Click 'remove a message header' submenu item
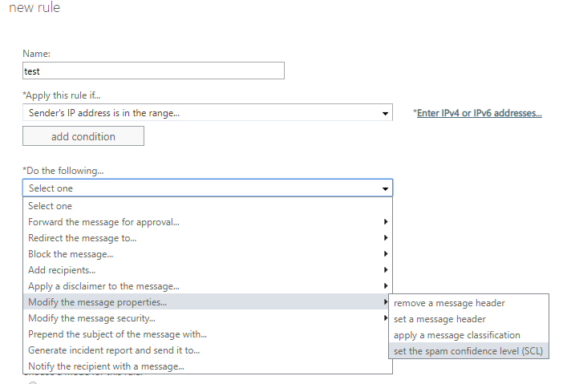 [449, 303]
